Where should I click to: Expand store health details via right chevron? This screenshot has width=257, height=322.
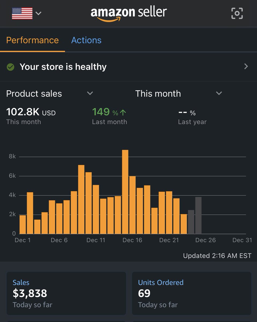[x=246, y=67]
